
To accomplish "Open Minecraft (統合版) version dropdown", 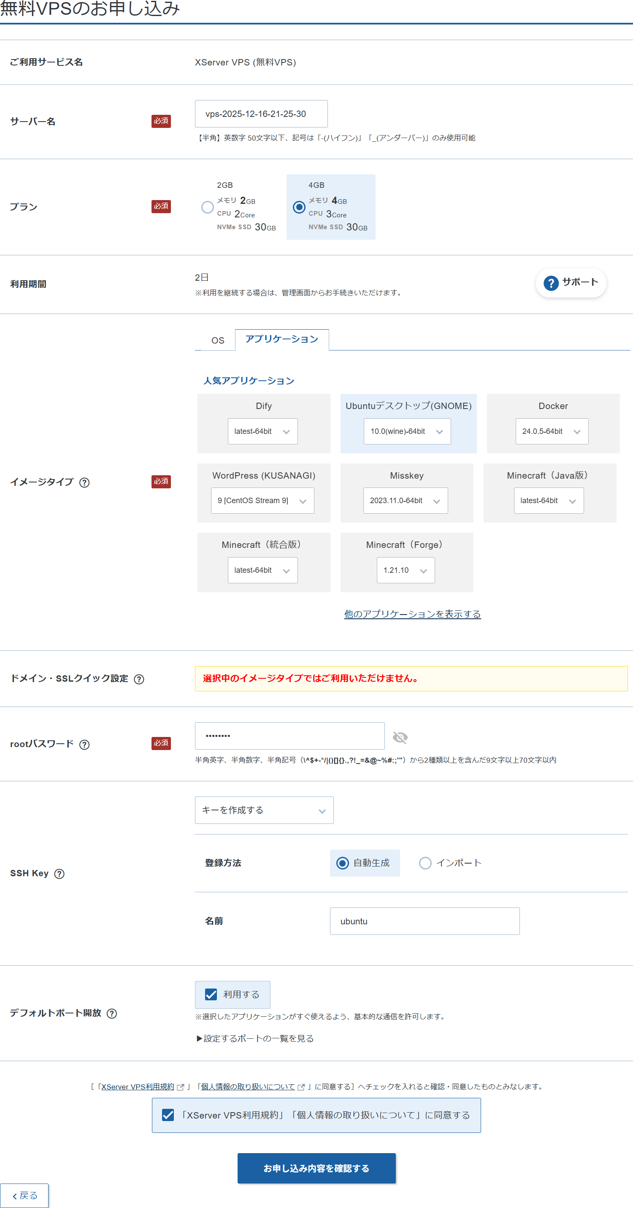I will click(262, 570).
